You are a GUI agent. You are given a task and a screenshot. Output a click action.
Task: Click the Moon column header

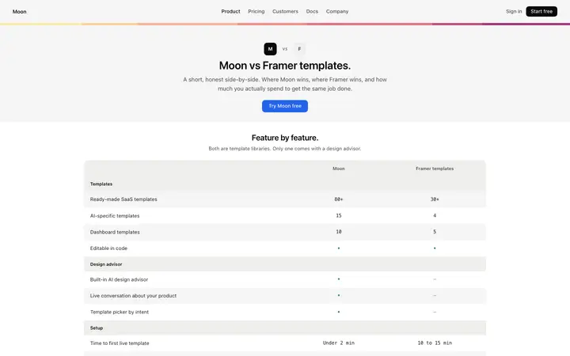[339, 169]
